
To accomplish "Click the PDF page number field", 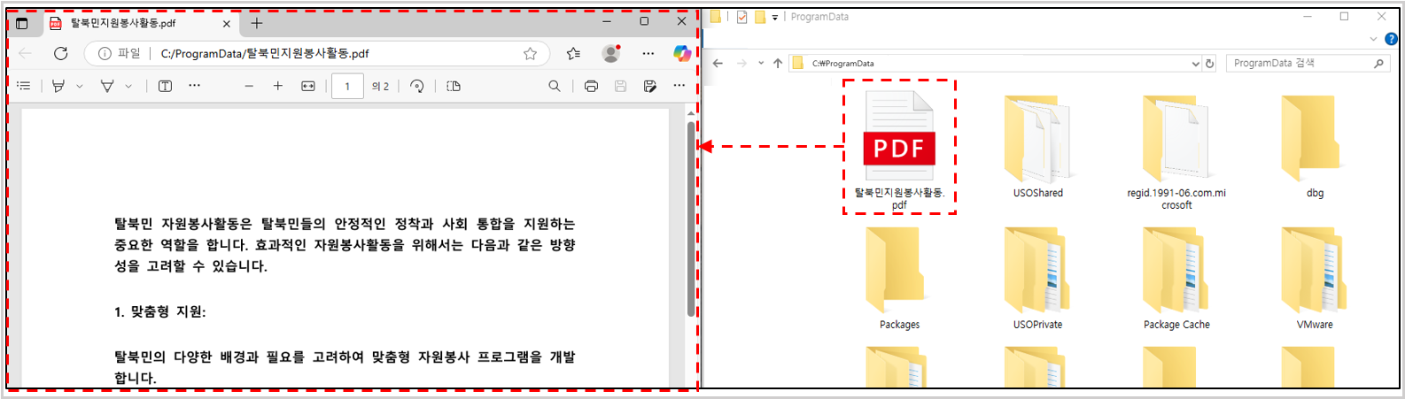I will pos(347,86).
